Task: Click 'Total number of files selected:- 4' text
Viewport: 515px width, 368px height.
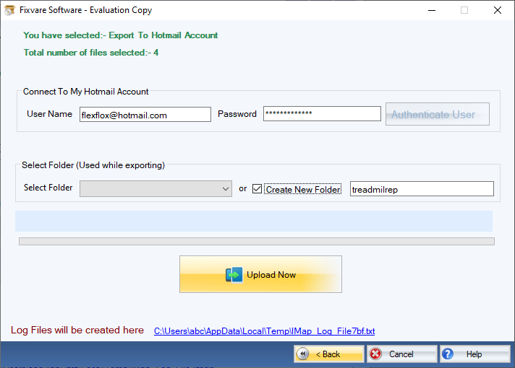Action: tap(91, 53)
